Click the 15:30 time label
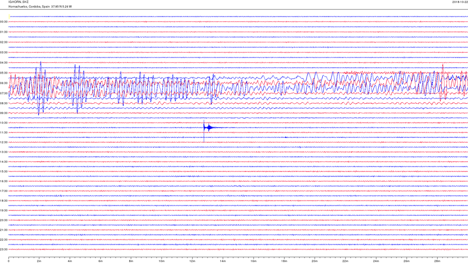Viewport: 468px width, 263px height. coord(4,171)
